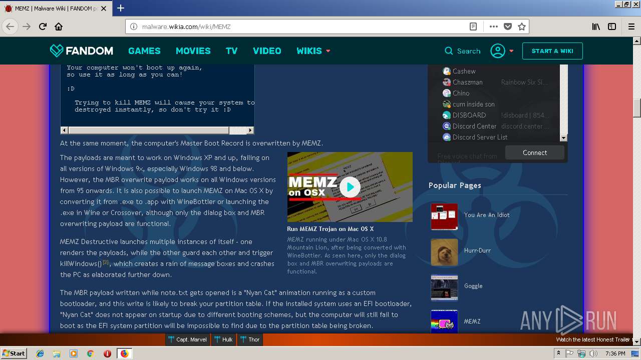The image size is (641, 360).
Task: Click the Firefox back arrow button
Action: pos(10,26)
